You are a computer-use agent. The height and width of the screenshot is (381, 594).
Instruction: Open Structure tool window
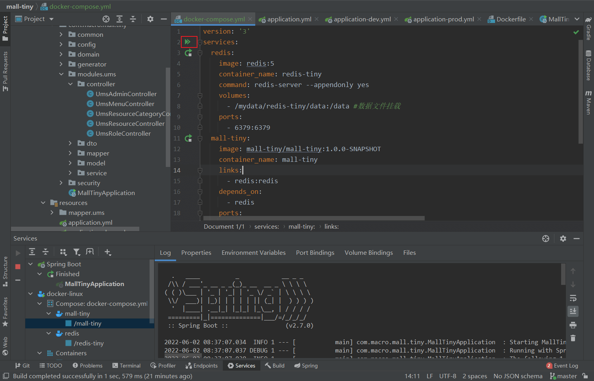click(5, 271)
